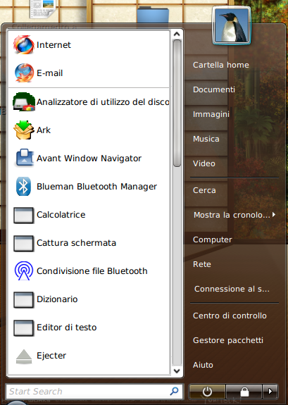This screenshot has width=288, height=405.
Task: Select the Dizionario label
Action: (57, 299)
